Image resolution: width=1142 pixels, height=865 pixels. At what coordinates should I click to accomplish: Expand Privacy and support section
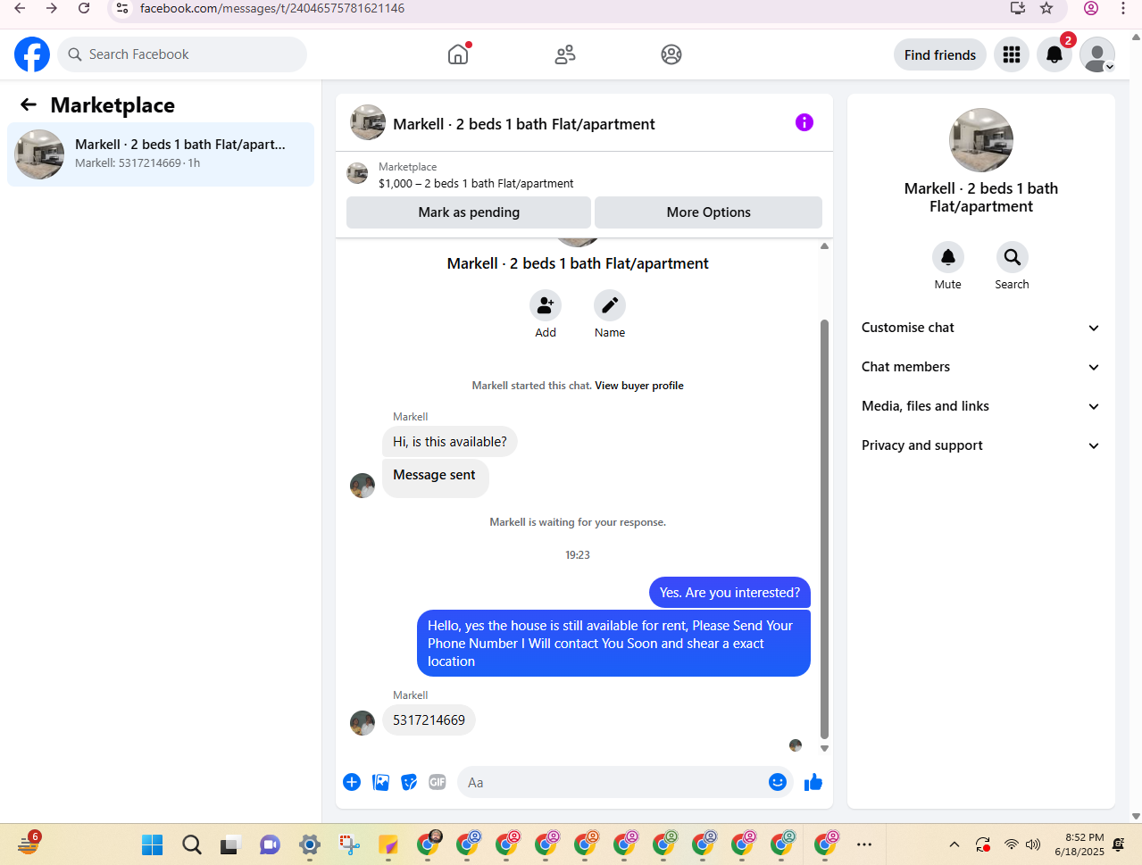[981, 445]
